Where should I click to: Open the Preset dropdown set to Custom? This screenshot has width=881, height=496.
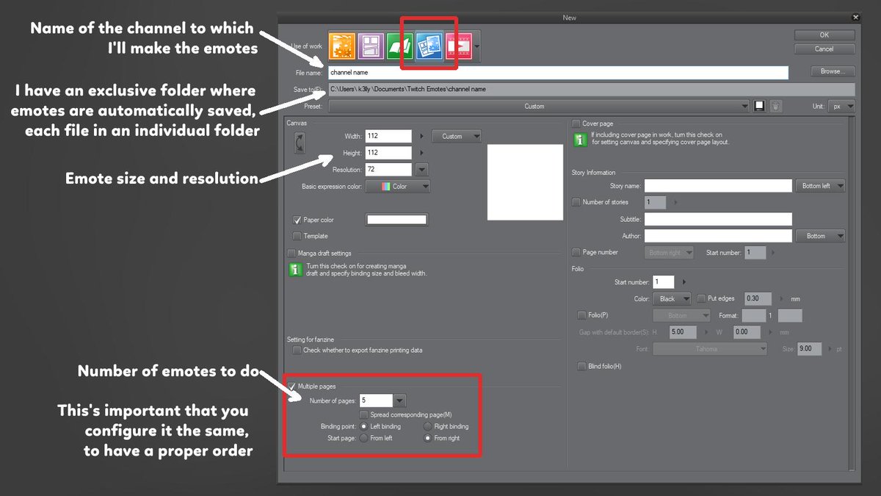point(538,106)
